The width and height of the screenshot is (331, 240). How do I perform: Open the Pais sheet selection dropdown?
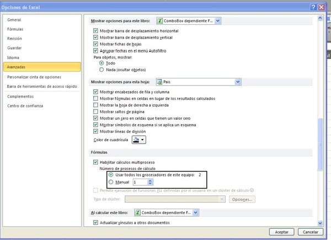[x=238, y=82]
